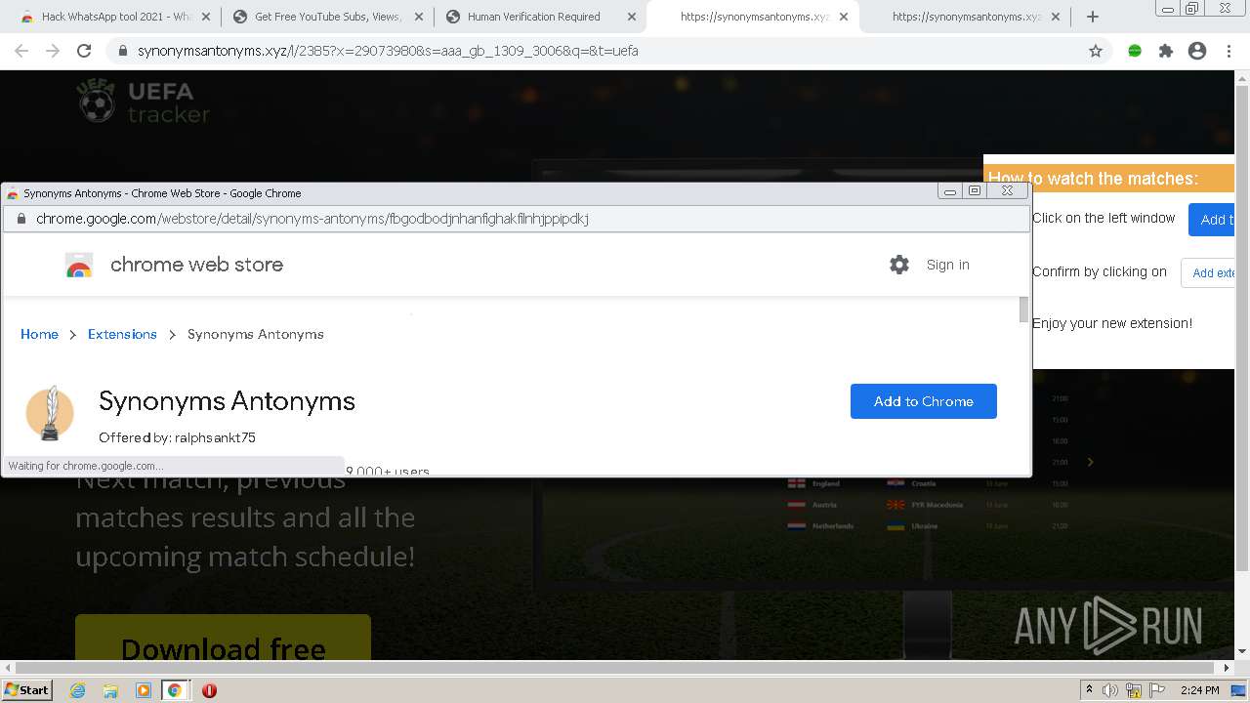1250x703 pixels.
Task: Launch Internet Explorer from taskbar
Action: [x=78, y=690]
